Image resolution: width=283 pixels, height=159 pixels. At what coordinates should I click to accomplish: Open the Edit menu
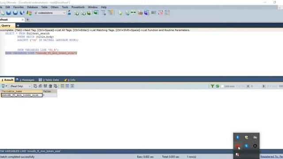(x=8, y=7)
